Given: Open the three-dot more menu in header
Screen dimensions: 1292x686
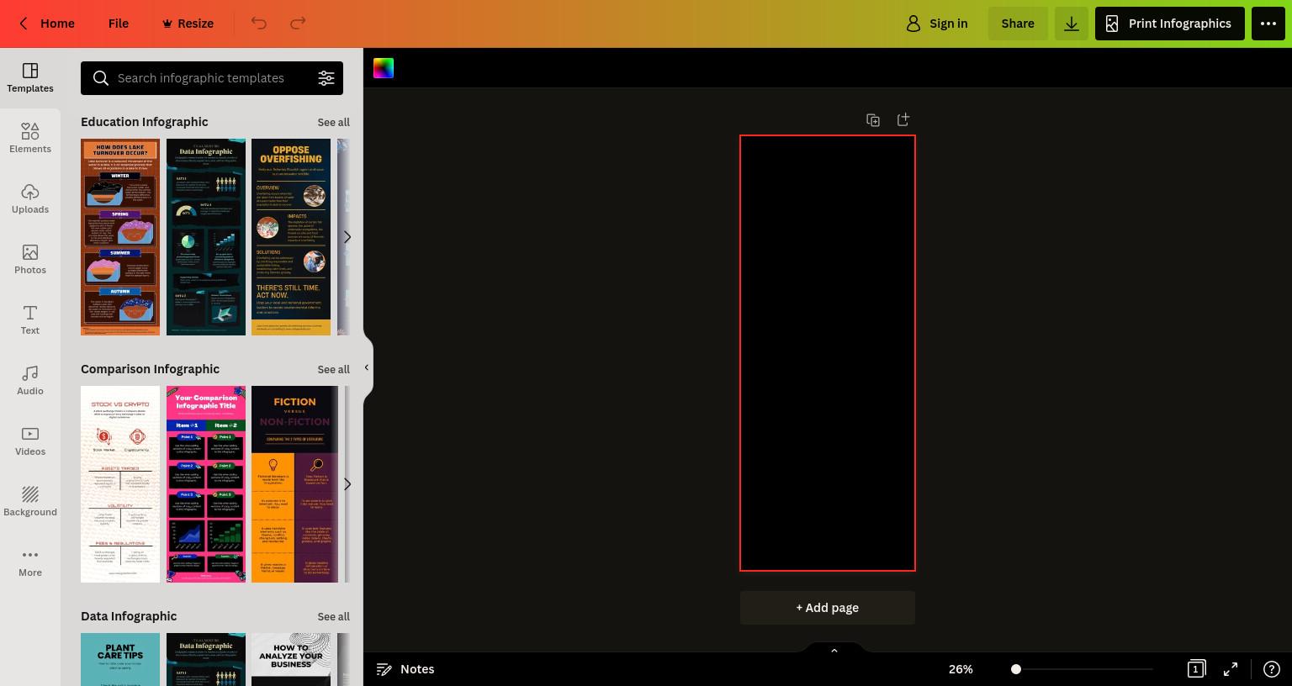Looking at the screenshot, I should 1268,24.
